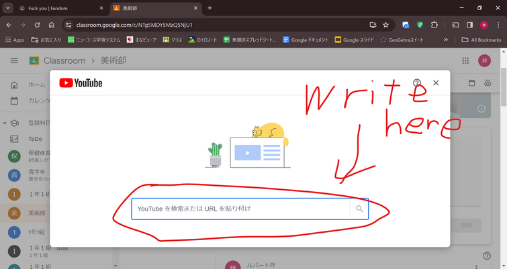Click the green shield extension icon
Image resolution: width=507 pixels, height=269 pixels.
[420, 25]
